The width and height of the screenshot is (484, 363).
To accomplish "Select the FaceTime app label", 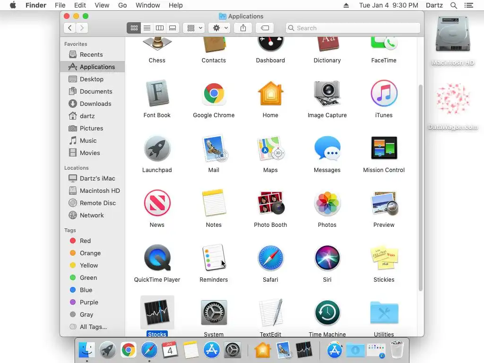I will (x=384, y=60).
